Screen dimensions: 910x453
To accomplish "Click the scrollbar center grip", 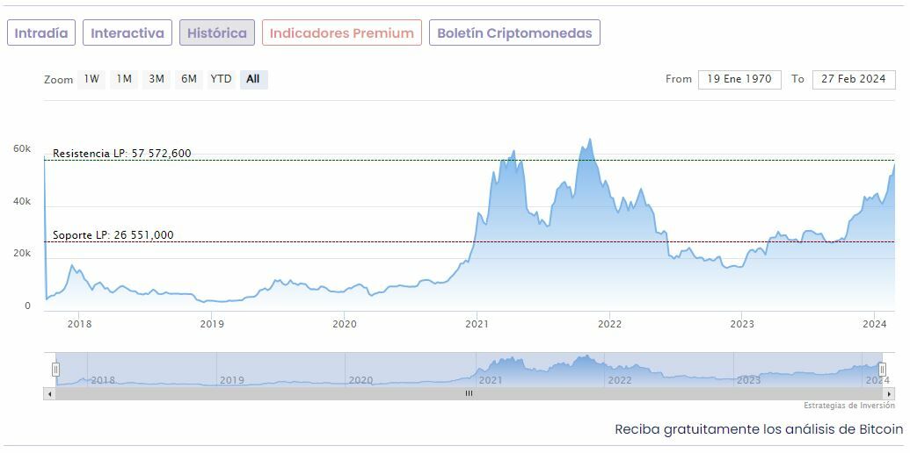I will click(x=469, y=393).
